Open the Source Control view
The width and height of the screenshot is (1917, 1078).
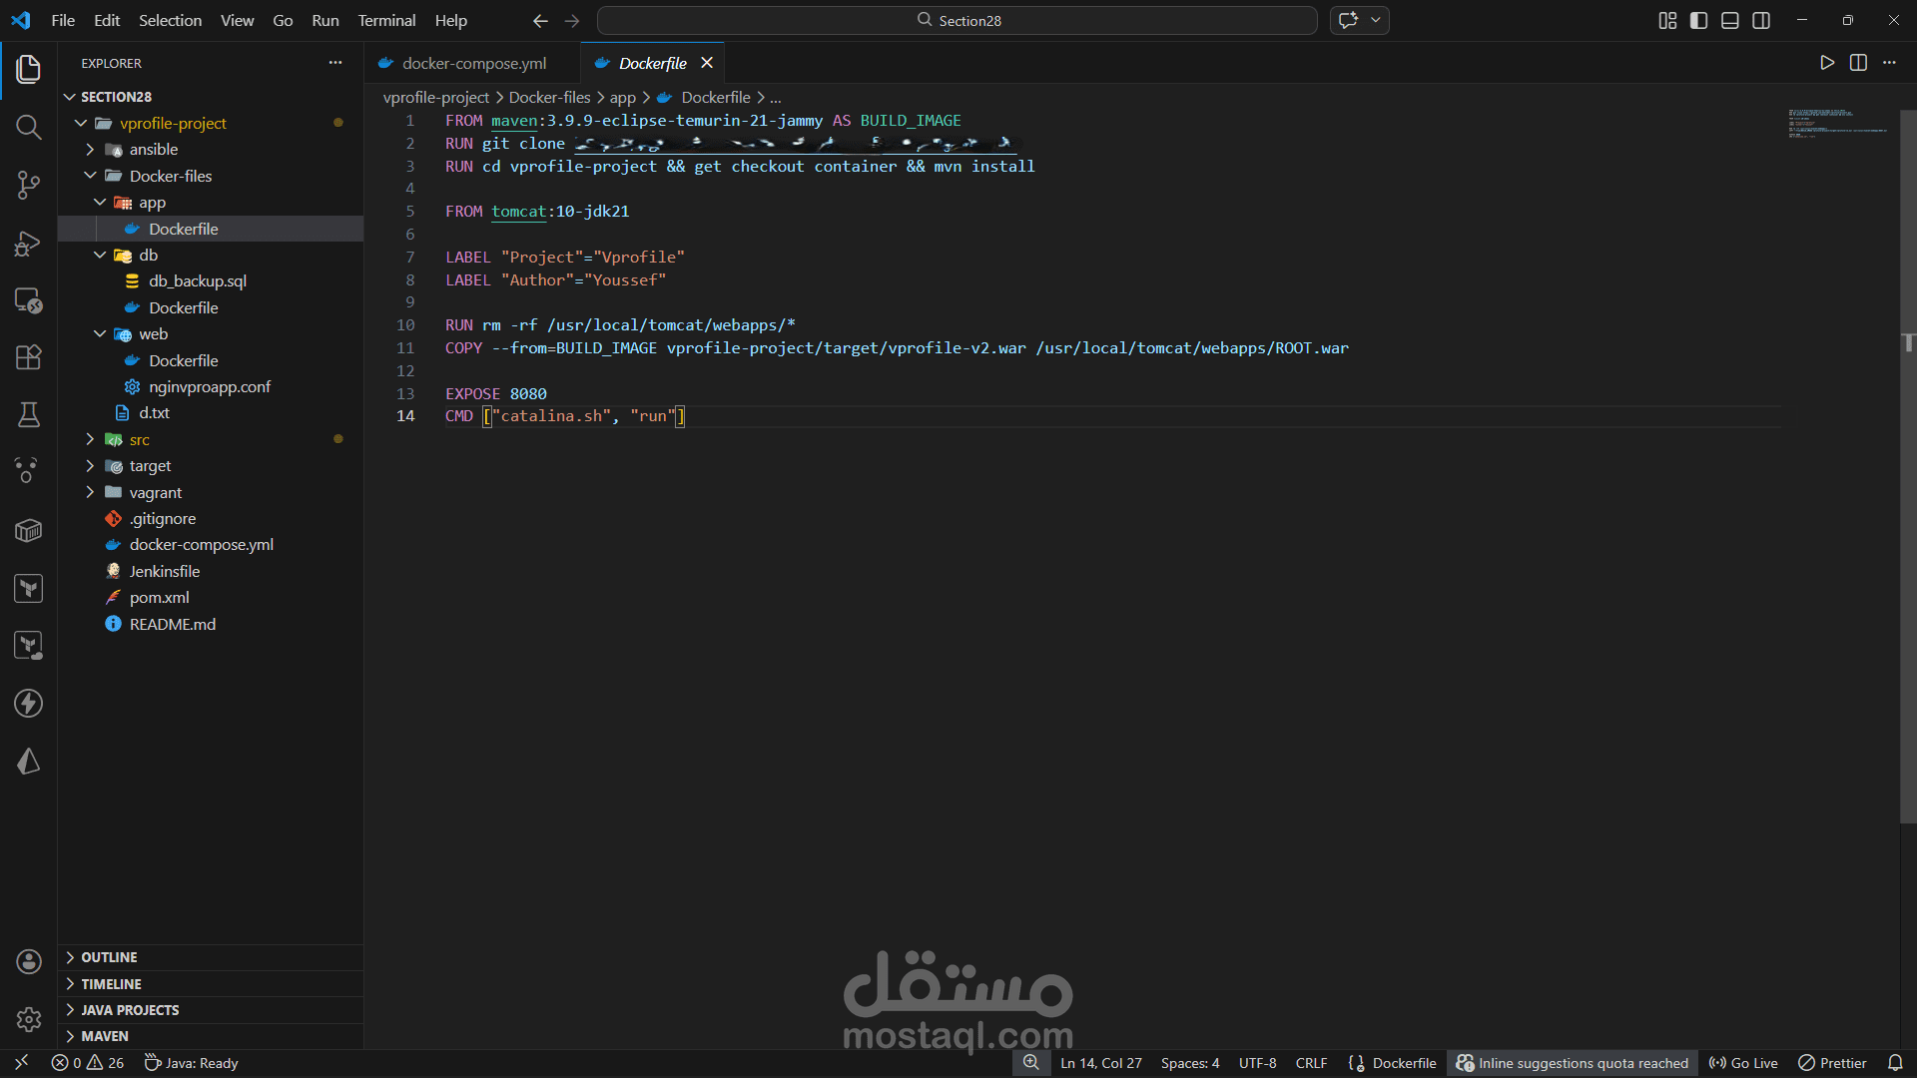point(28,185)
